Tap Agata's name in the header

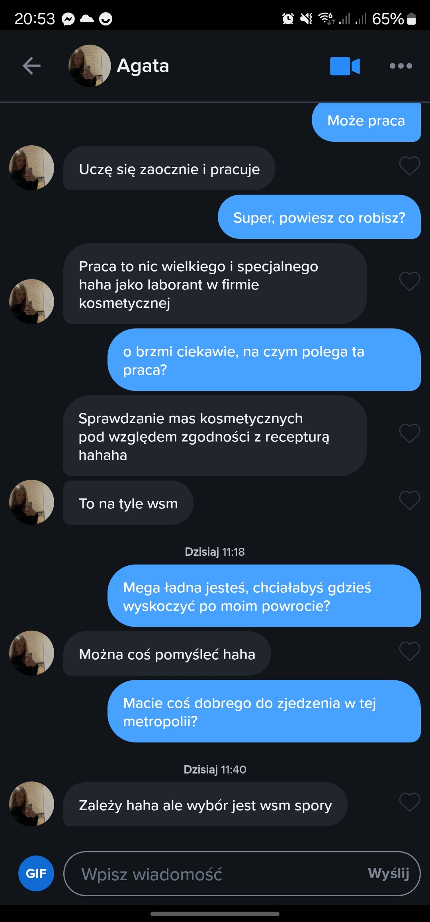(143, 66)
